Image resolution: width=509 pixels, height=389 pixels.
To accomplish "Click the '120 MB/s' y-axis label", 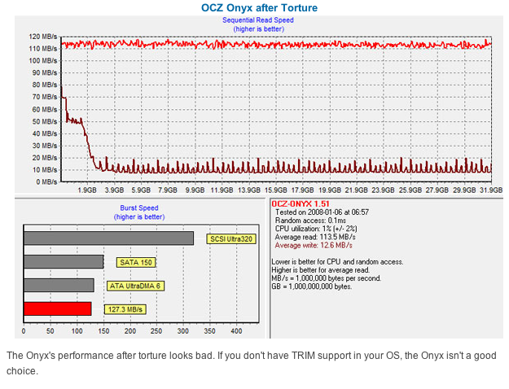I will [x=43, y=37].
